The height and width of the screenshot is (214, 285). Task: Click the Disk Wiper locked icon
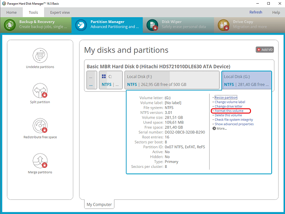tap(152, 25)
